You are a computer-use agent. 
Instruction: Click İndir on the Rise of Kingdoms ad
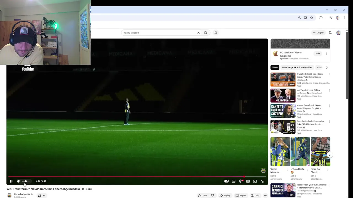(318, 54)
